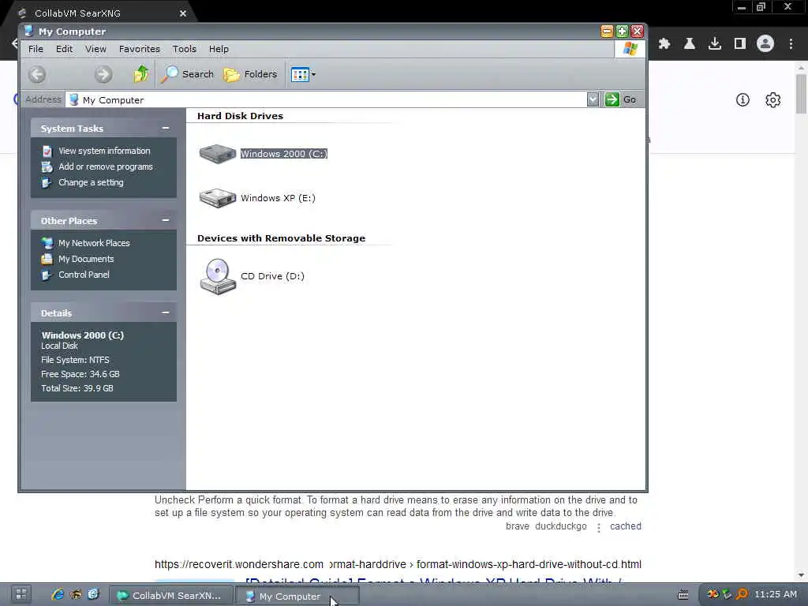Launch Internet Explorer from quick launch
This screenshot has height=606, width=808.
(58, 594)
